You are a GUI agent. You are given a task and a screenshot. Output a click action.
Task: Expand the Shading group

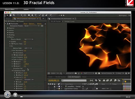coord(8,35)
